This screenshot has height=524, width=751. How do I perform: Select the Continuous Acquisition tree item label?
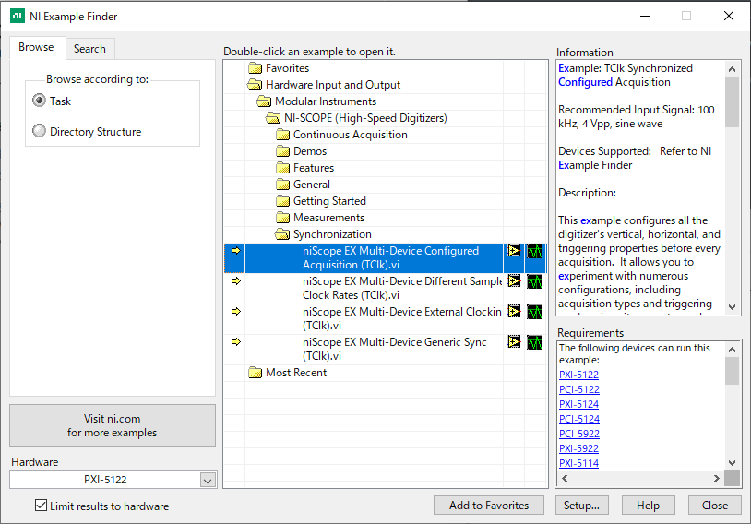coord(350,135)
